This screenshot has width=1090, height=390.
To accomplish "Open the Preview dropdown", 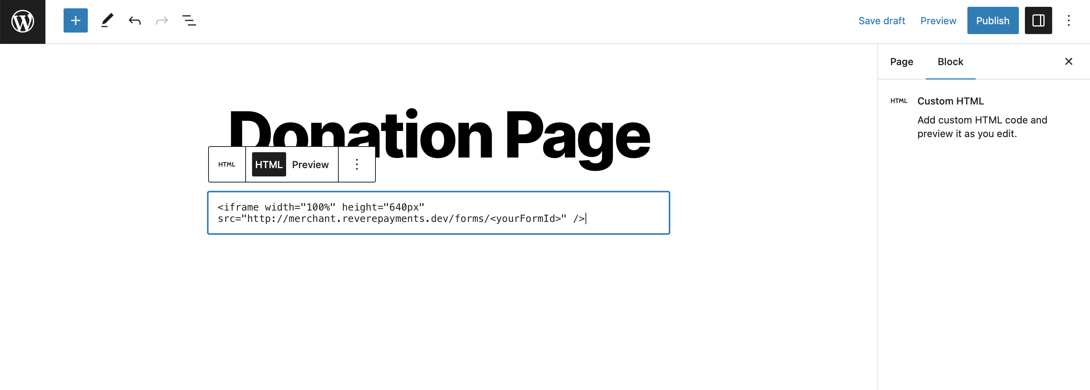I will 938,20.
